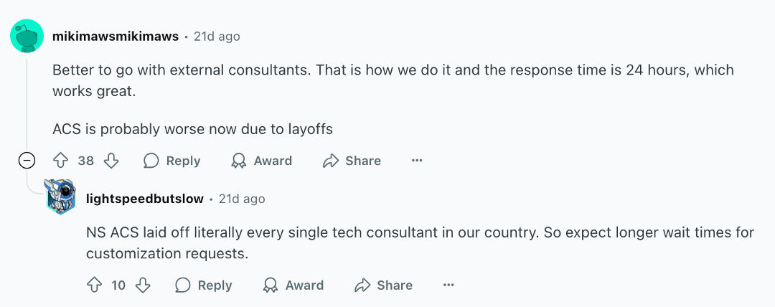Upvote the lightspeedbutslow reply

pyautogui.click(x=93, y=285)
